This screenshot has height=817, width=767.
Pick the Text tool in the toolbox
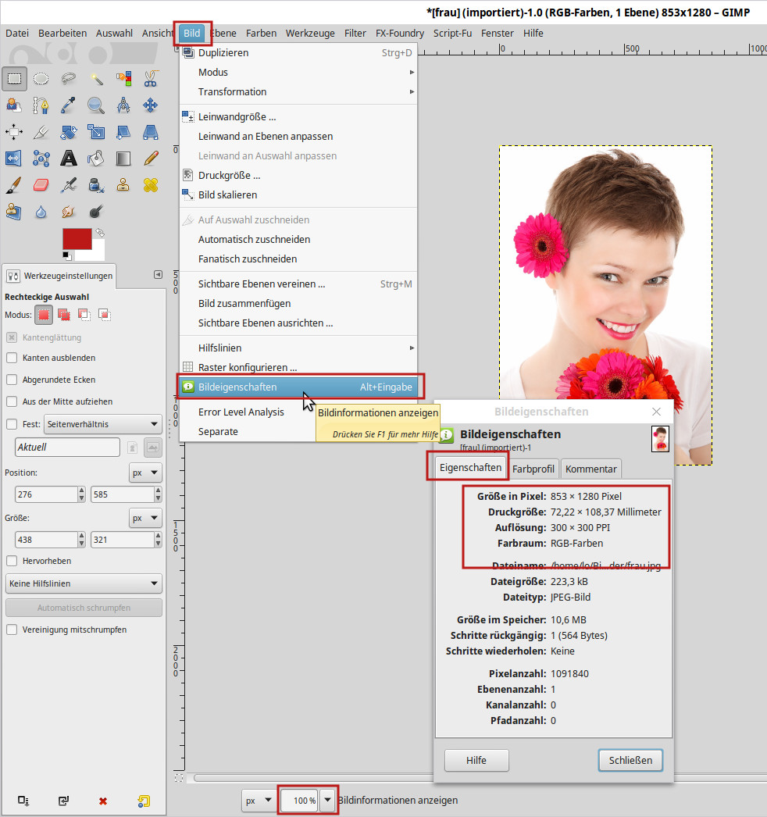(69, 159)
